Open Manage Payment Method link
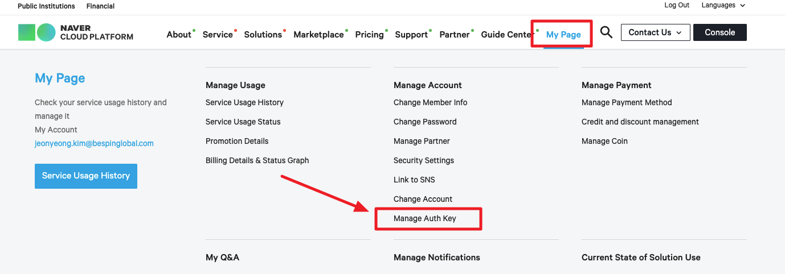This screenshot has height=274, width=785. (x=627, y=102)
